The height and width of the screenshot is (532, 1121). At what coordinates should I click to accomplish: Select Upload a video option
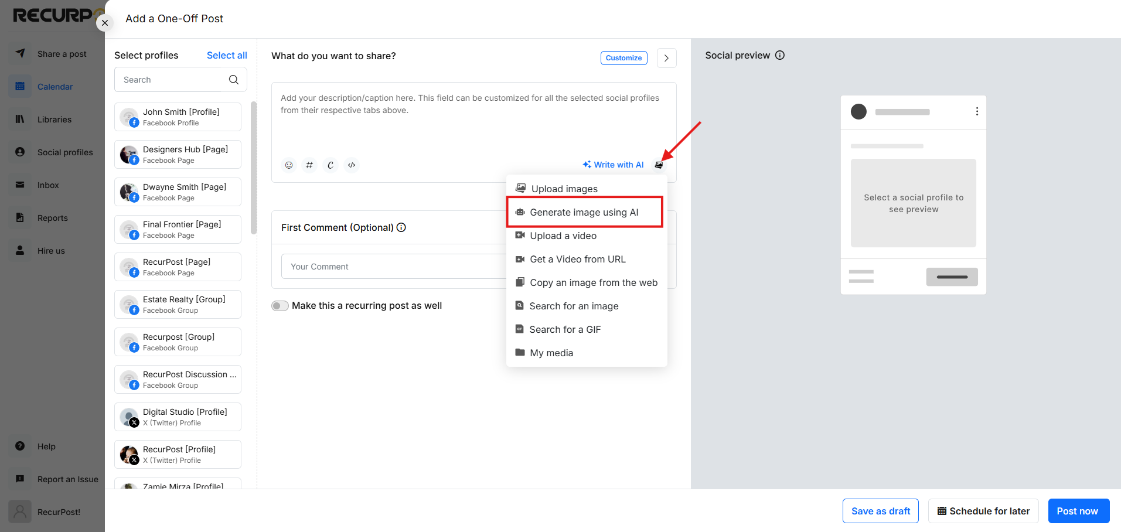click(x=587, y=236)
